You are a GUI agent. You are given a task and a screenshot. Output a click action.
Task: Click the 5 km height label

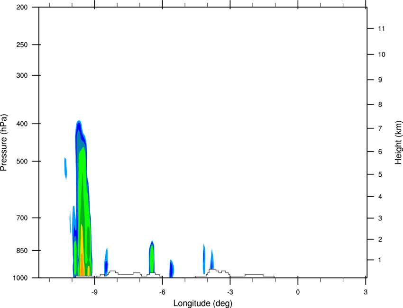[380, 175]
